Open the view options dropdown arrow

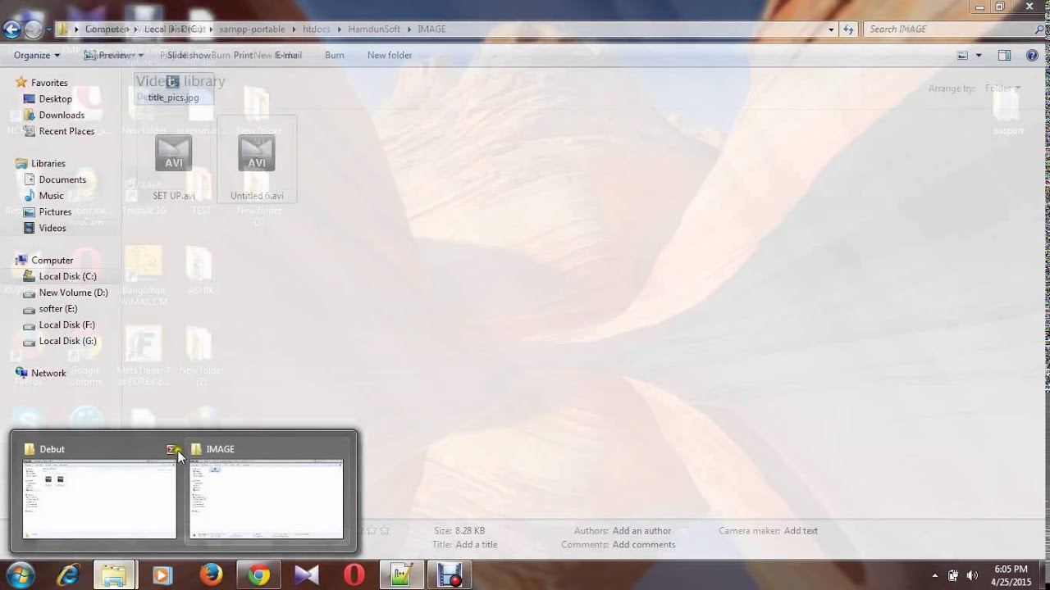[979, 55]
